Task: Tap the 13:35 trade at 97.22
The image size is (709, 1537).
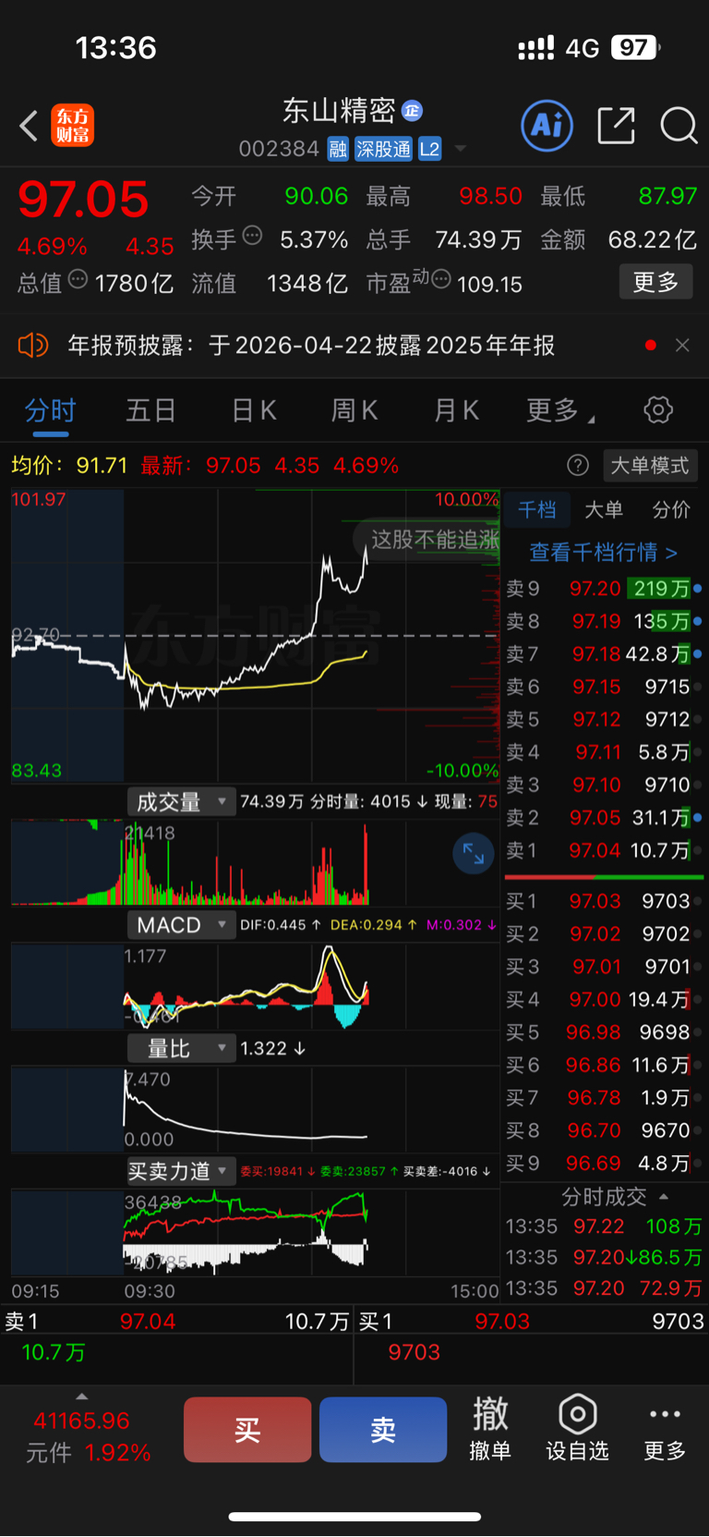Action: point(604,1226)
